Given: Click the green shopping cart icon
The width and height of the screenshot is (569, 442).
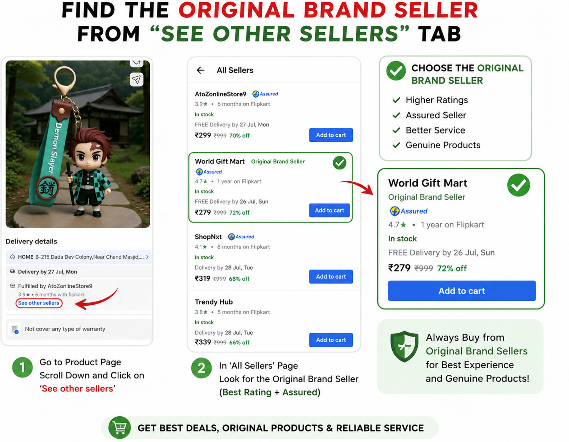Looking at the screenshot, I should (120, 428).
